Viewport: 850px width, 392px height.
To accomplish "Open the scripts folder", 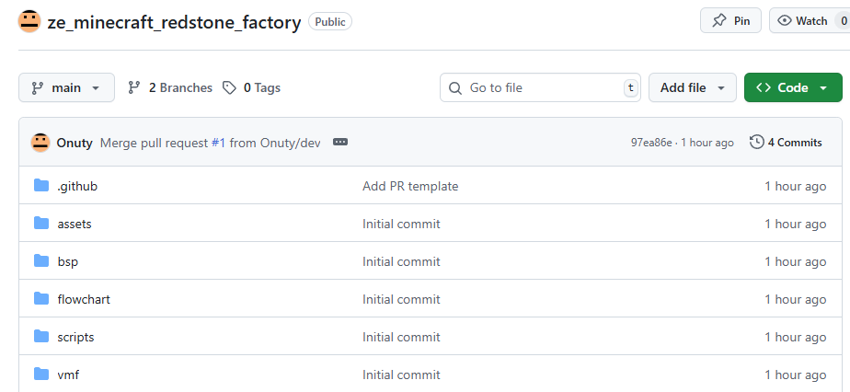I will [x=75, y=337].
